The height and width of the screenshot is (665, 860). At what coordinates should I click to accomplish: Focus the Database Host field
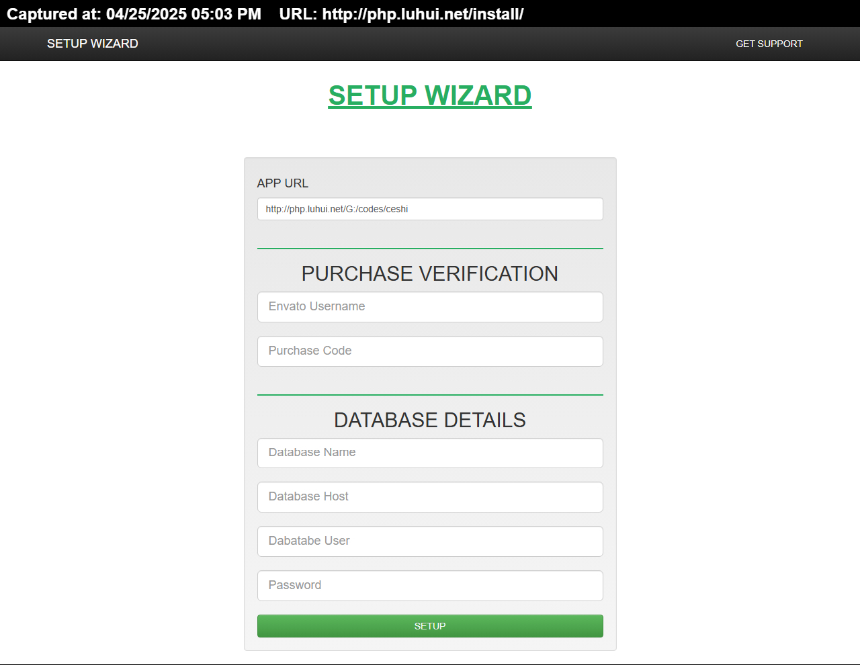point(429,497)
